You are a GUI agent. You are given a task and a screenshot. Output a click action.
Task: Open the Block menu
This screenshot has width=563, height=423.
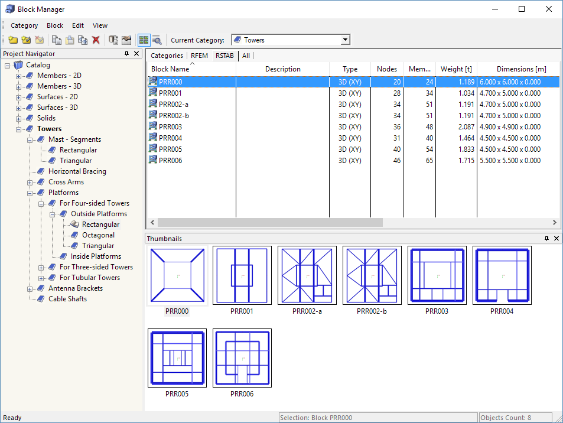(x=54, y=25)
